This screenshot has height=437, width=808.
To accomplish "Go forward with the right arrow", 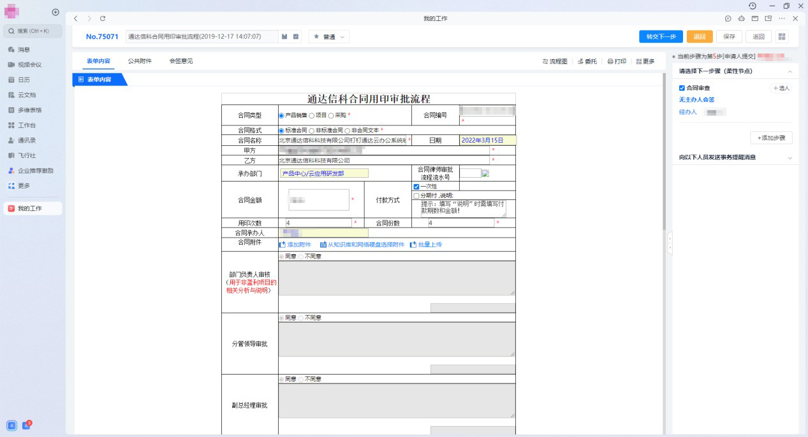I will [x=89, y=18].
